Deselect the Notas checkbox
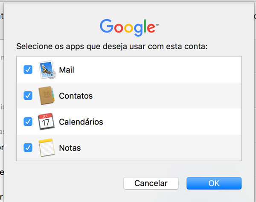The image size is (256, 202). (x=28, y=148)
